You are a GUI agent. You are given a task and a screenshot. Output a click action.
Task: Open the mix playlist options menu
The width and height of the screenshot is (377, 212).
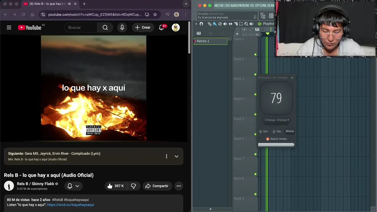166,156
